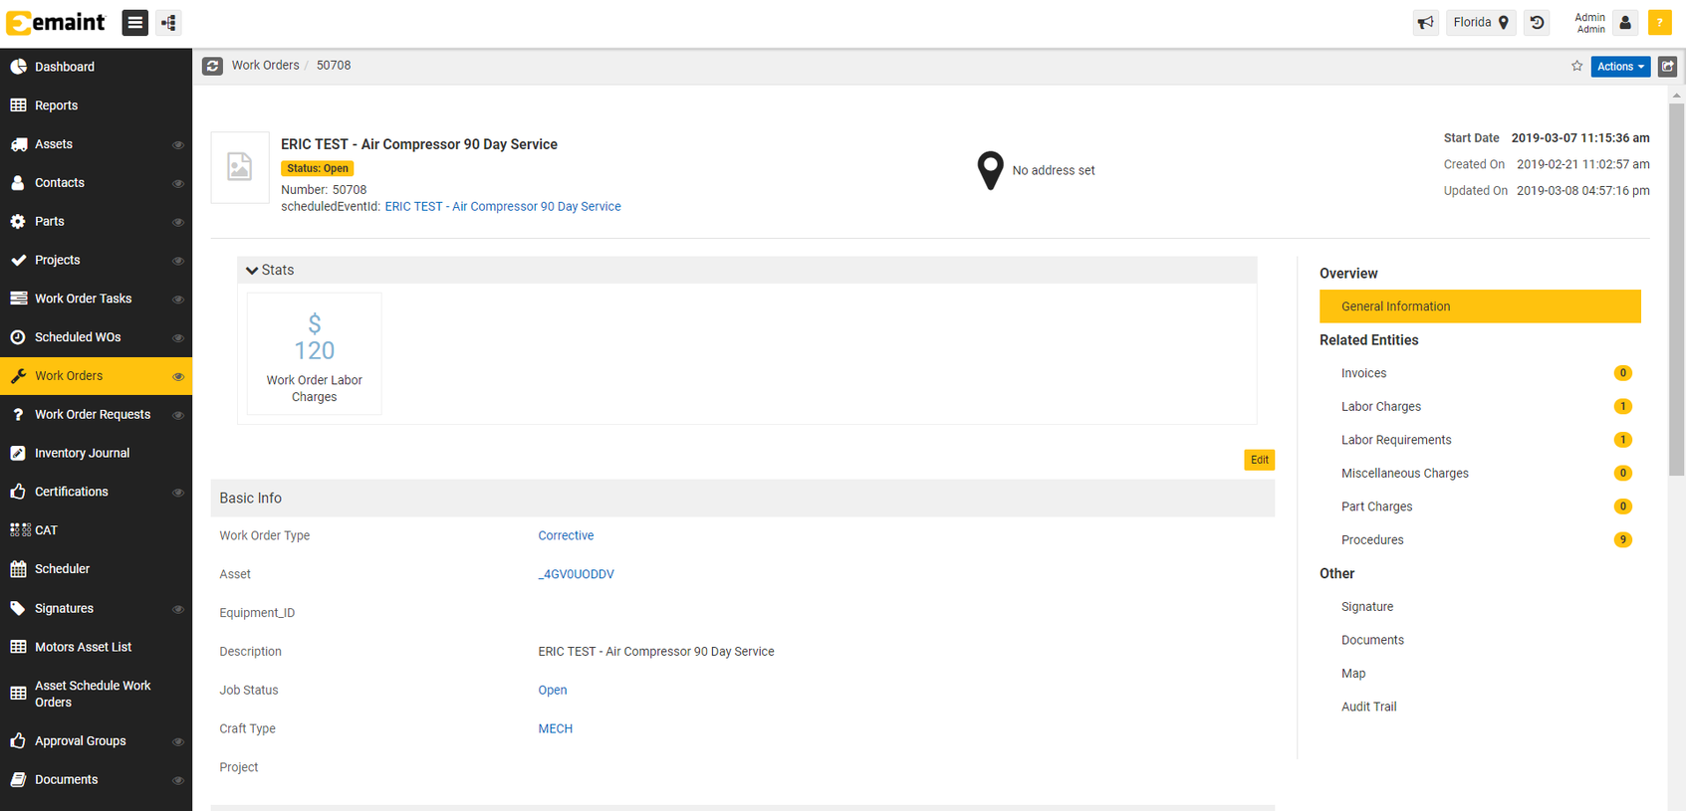Screen dimensions: 1686x811
Task: Click the refresh icon next to breadcrumb
Action: coord(212,66)
